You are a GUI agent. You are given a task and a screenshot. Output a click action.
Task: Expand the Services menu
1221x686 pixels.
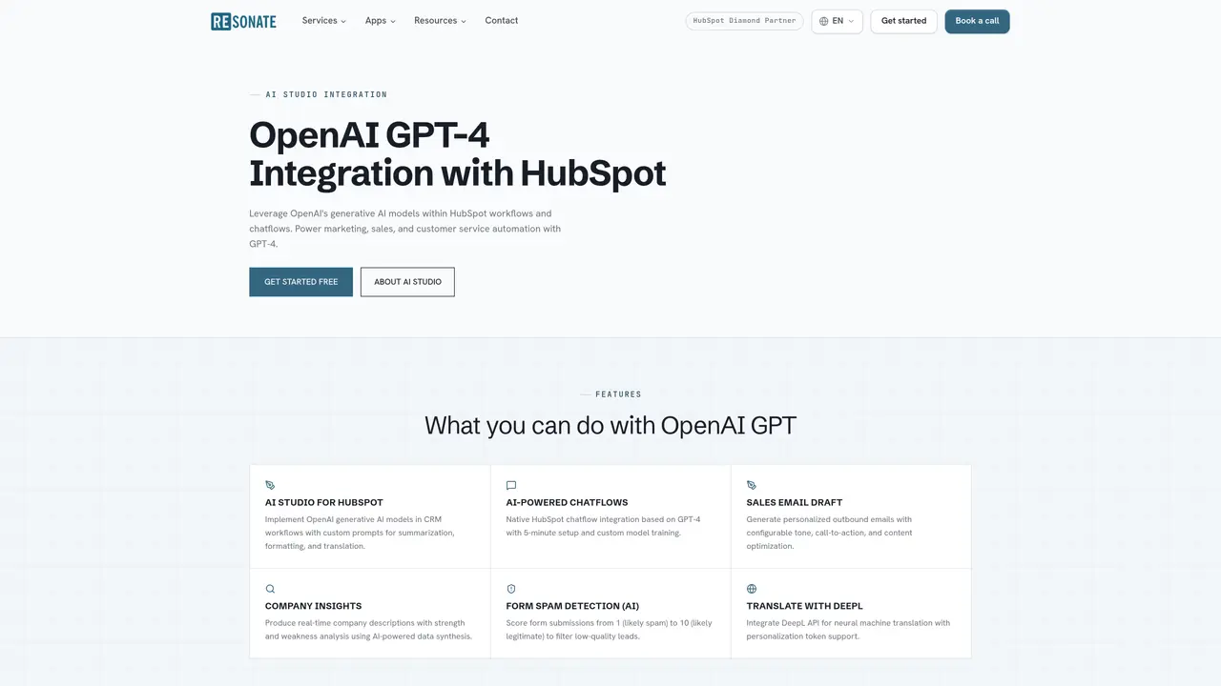point(324,21)
